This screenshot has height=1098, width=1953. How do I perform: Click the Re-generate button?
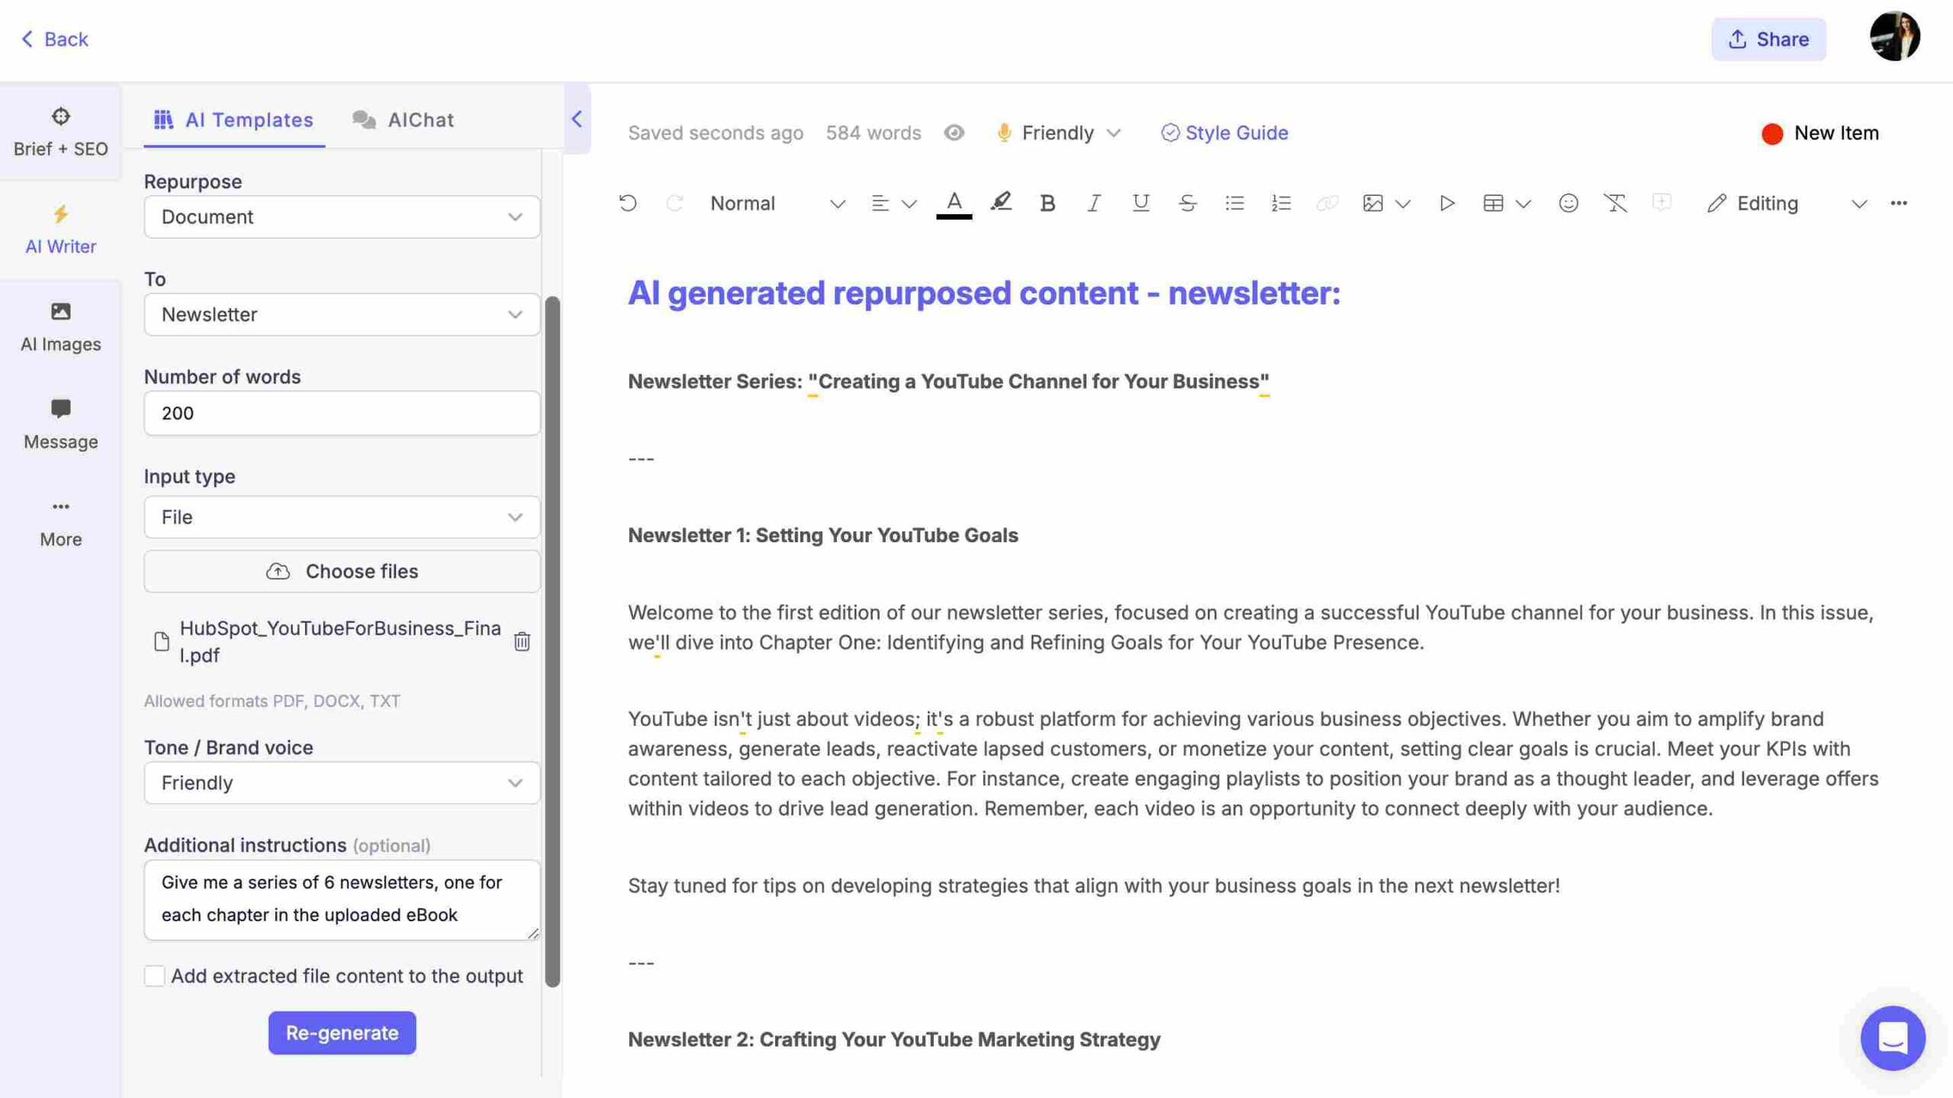tap(341, 1032)
